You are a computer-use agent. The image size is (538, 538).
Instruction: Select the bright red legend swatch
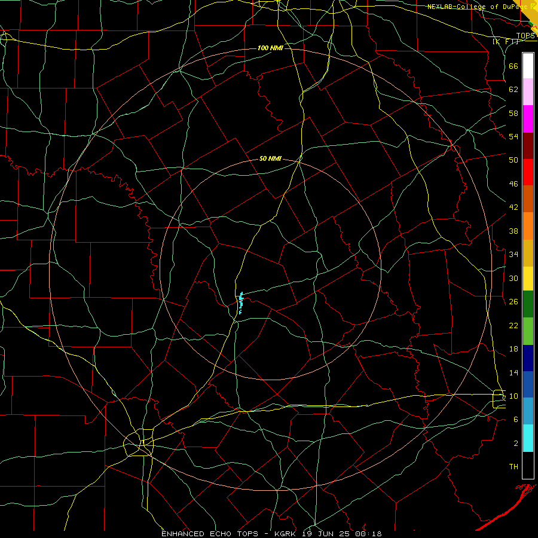pos(528,172)
